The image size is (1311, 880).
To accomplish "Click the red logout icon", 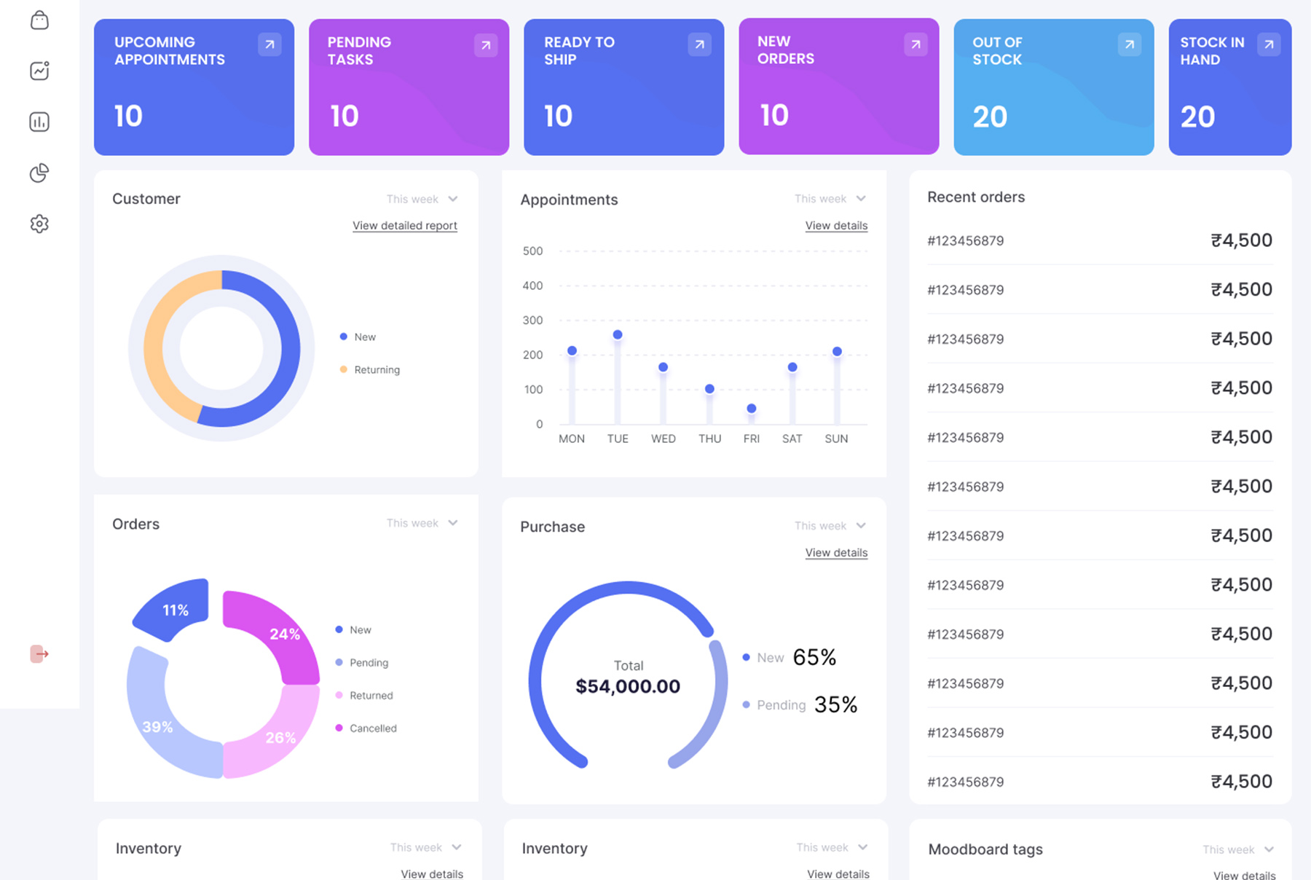I will point(39,654).
